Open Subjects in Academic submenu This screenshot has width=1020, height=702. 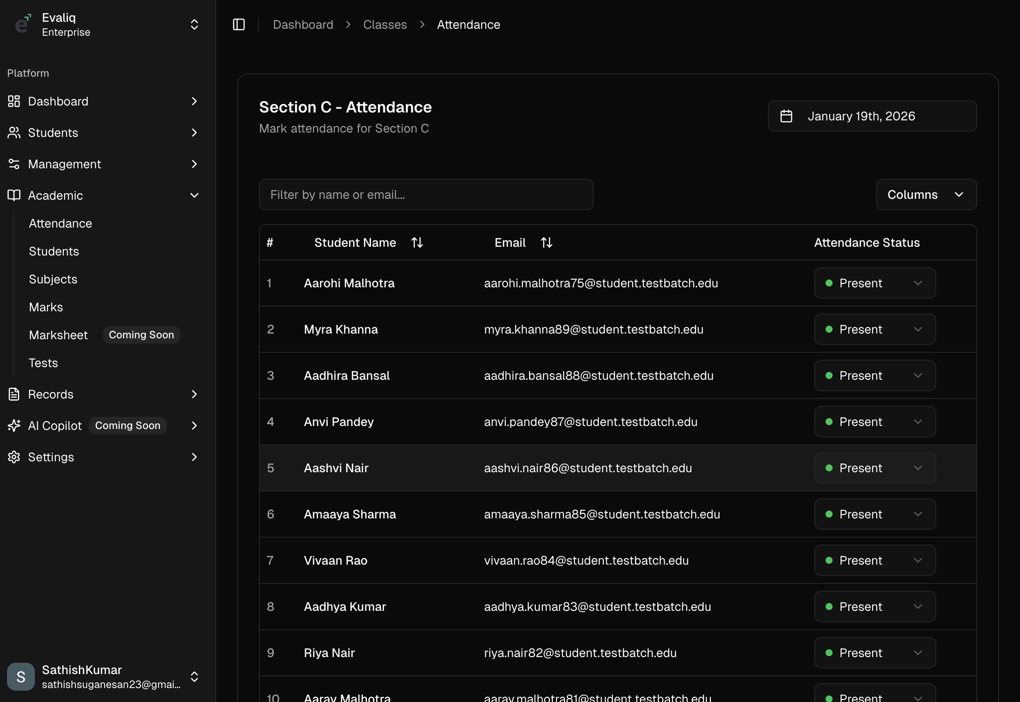[53, 279]
